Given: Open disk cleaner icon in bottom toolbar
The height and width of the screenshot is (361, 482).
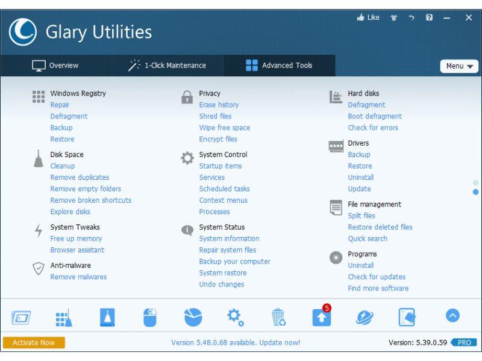Looking at the screenshot, I should click(x=107, y=318).
